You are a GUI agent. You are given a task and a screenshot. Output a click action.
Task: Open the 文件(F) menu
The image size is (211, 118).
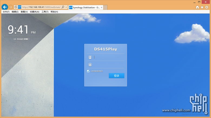6,12
